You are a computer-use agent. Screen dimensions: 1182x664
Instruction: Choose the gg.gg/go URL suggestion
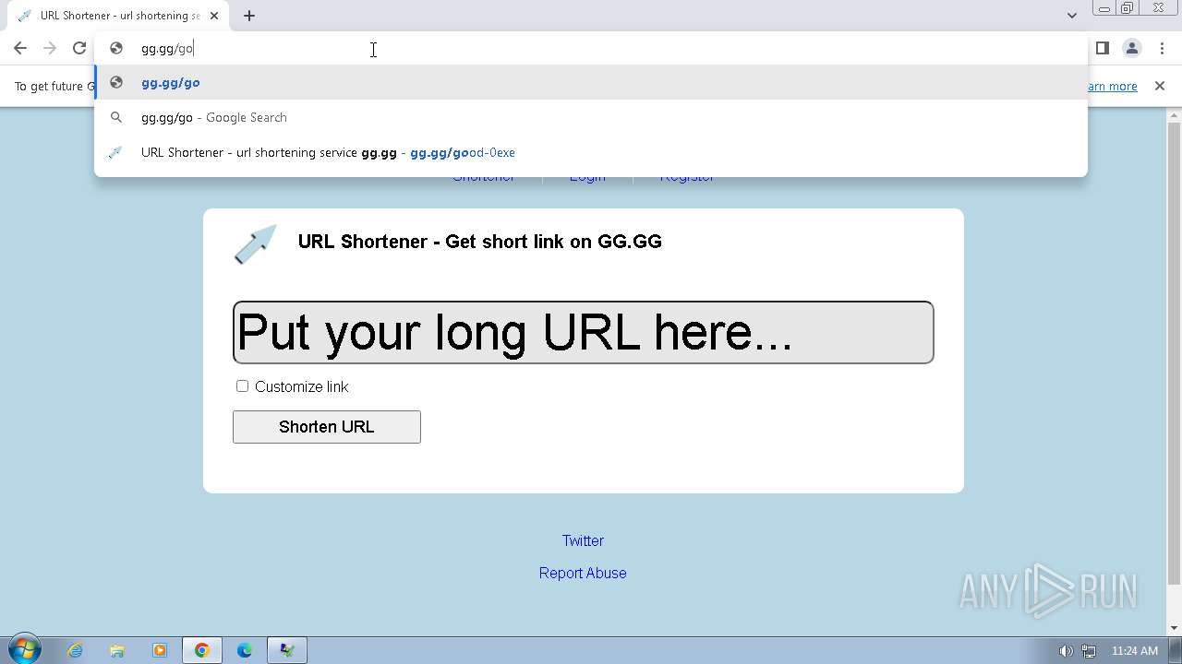(x=591, y=83)
